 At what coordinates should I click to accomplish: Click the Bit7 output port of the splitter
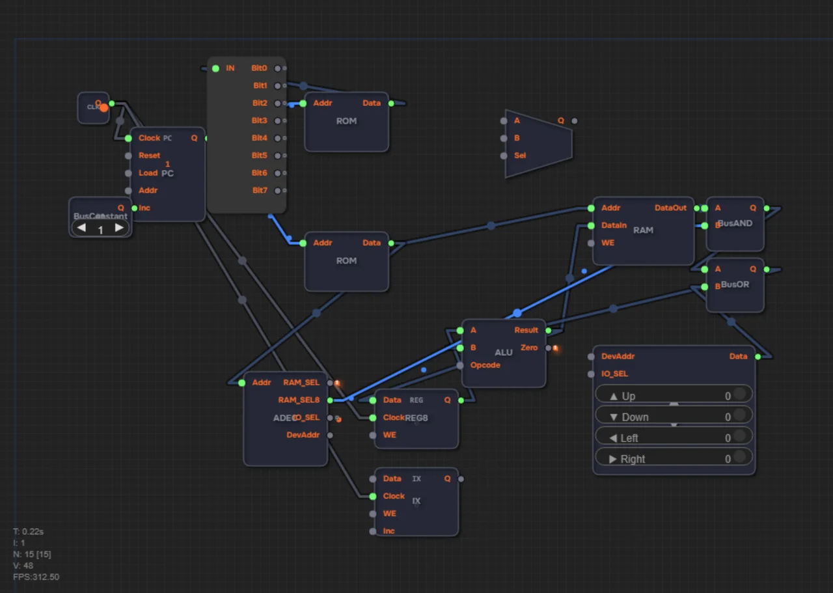(x=278, y=191)
